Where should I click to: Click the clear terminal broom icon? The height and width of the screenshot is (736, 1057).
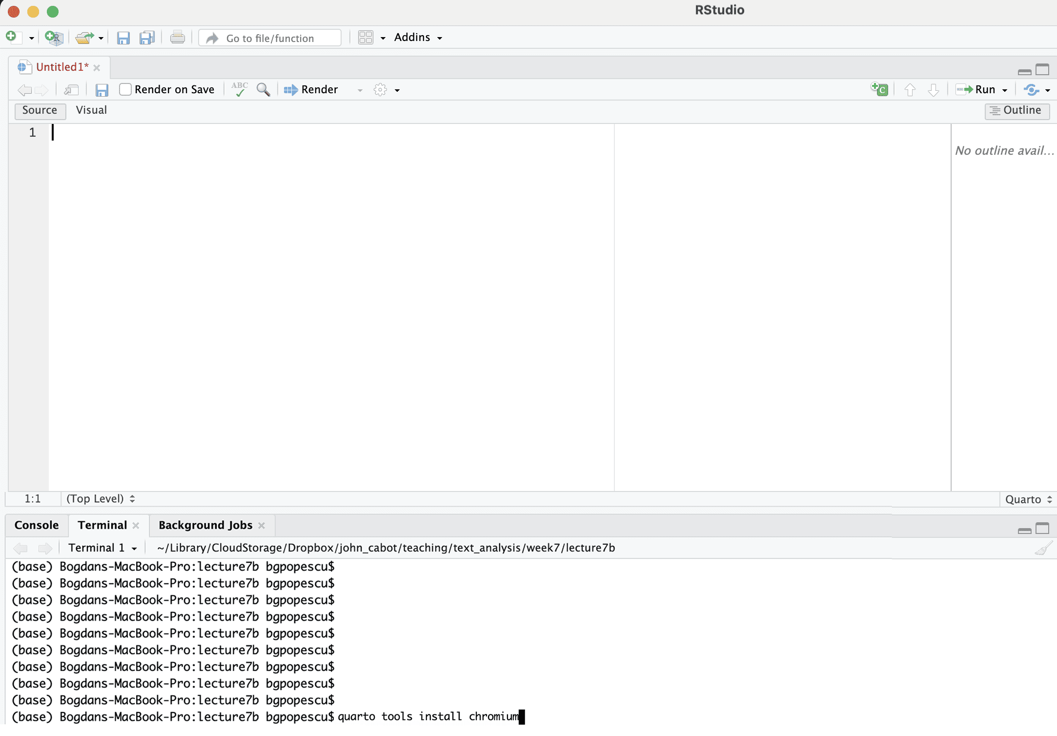tap(1043, 549)
